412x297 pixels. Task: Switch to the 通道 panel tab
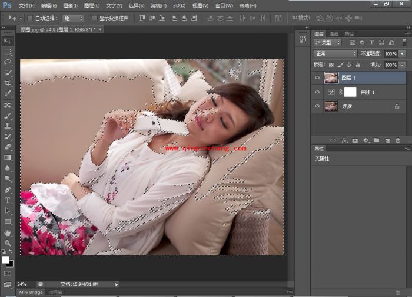pyautogui.click(x=334, y=33)
